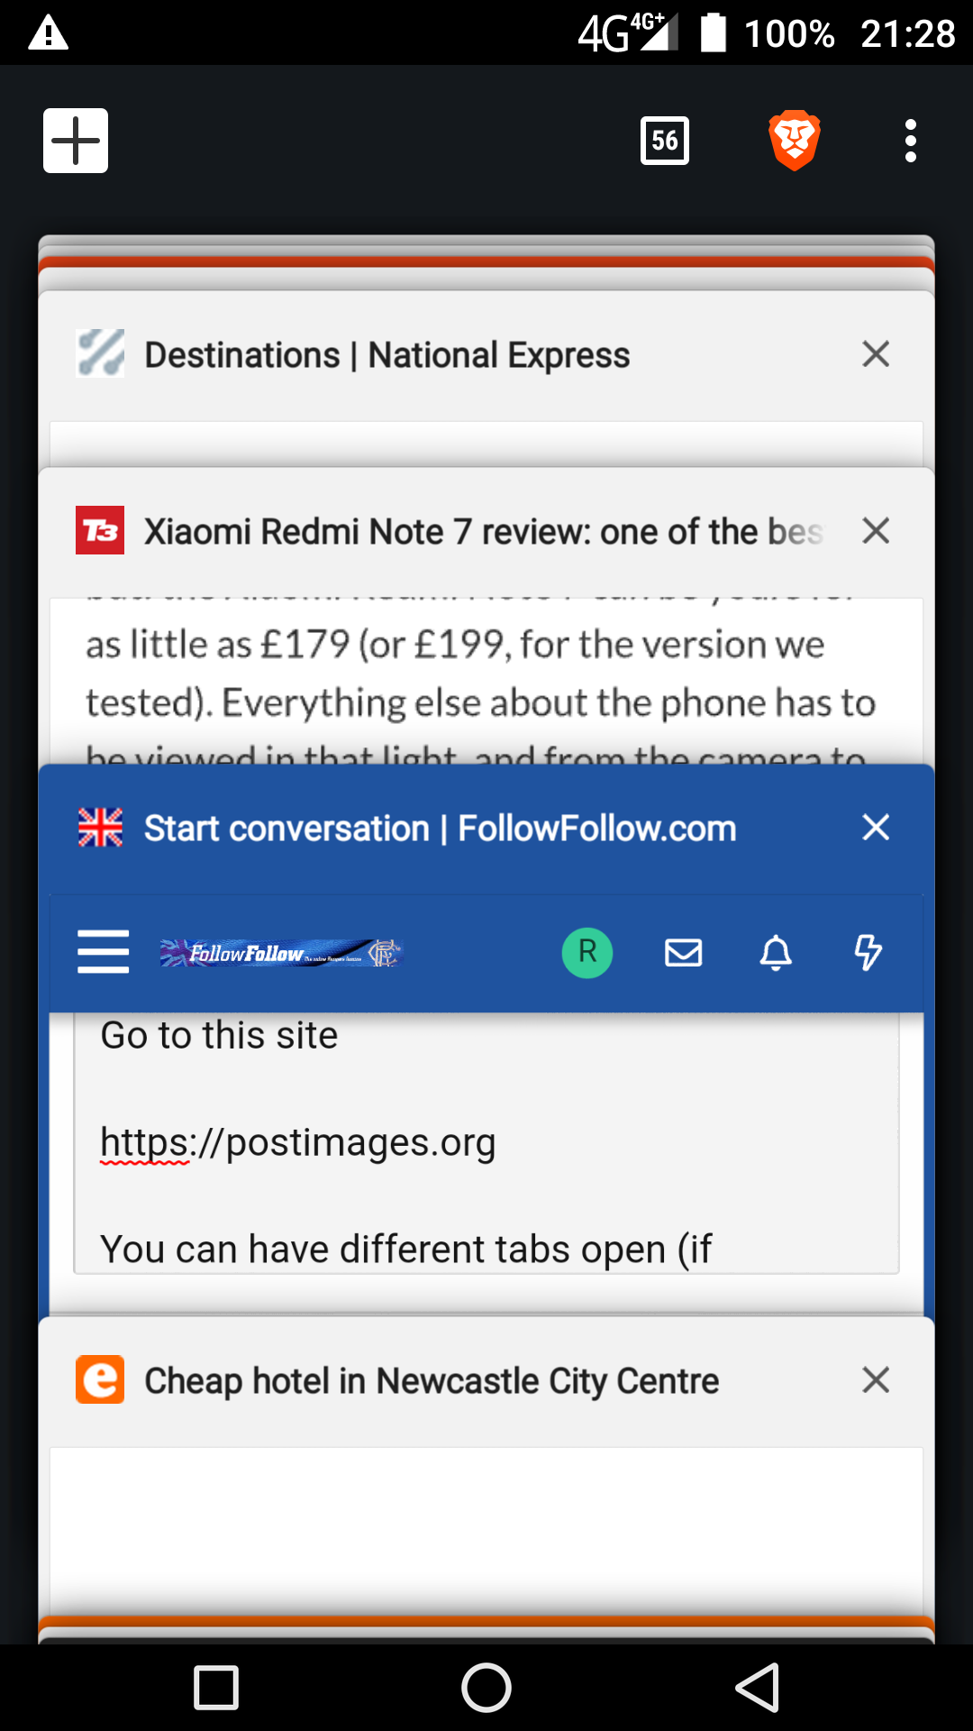Tap Android back triangle button
Screen dimensions: 973x1731
(x=758, y=1688)
